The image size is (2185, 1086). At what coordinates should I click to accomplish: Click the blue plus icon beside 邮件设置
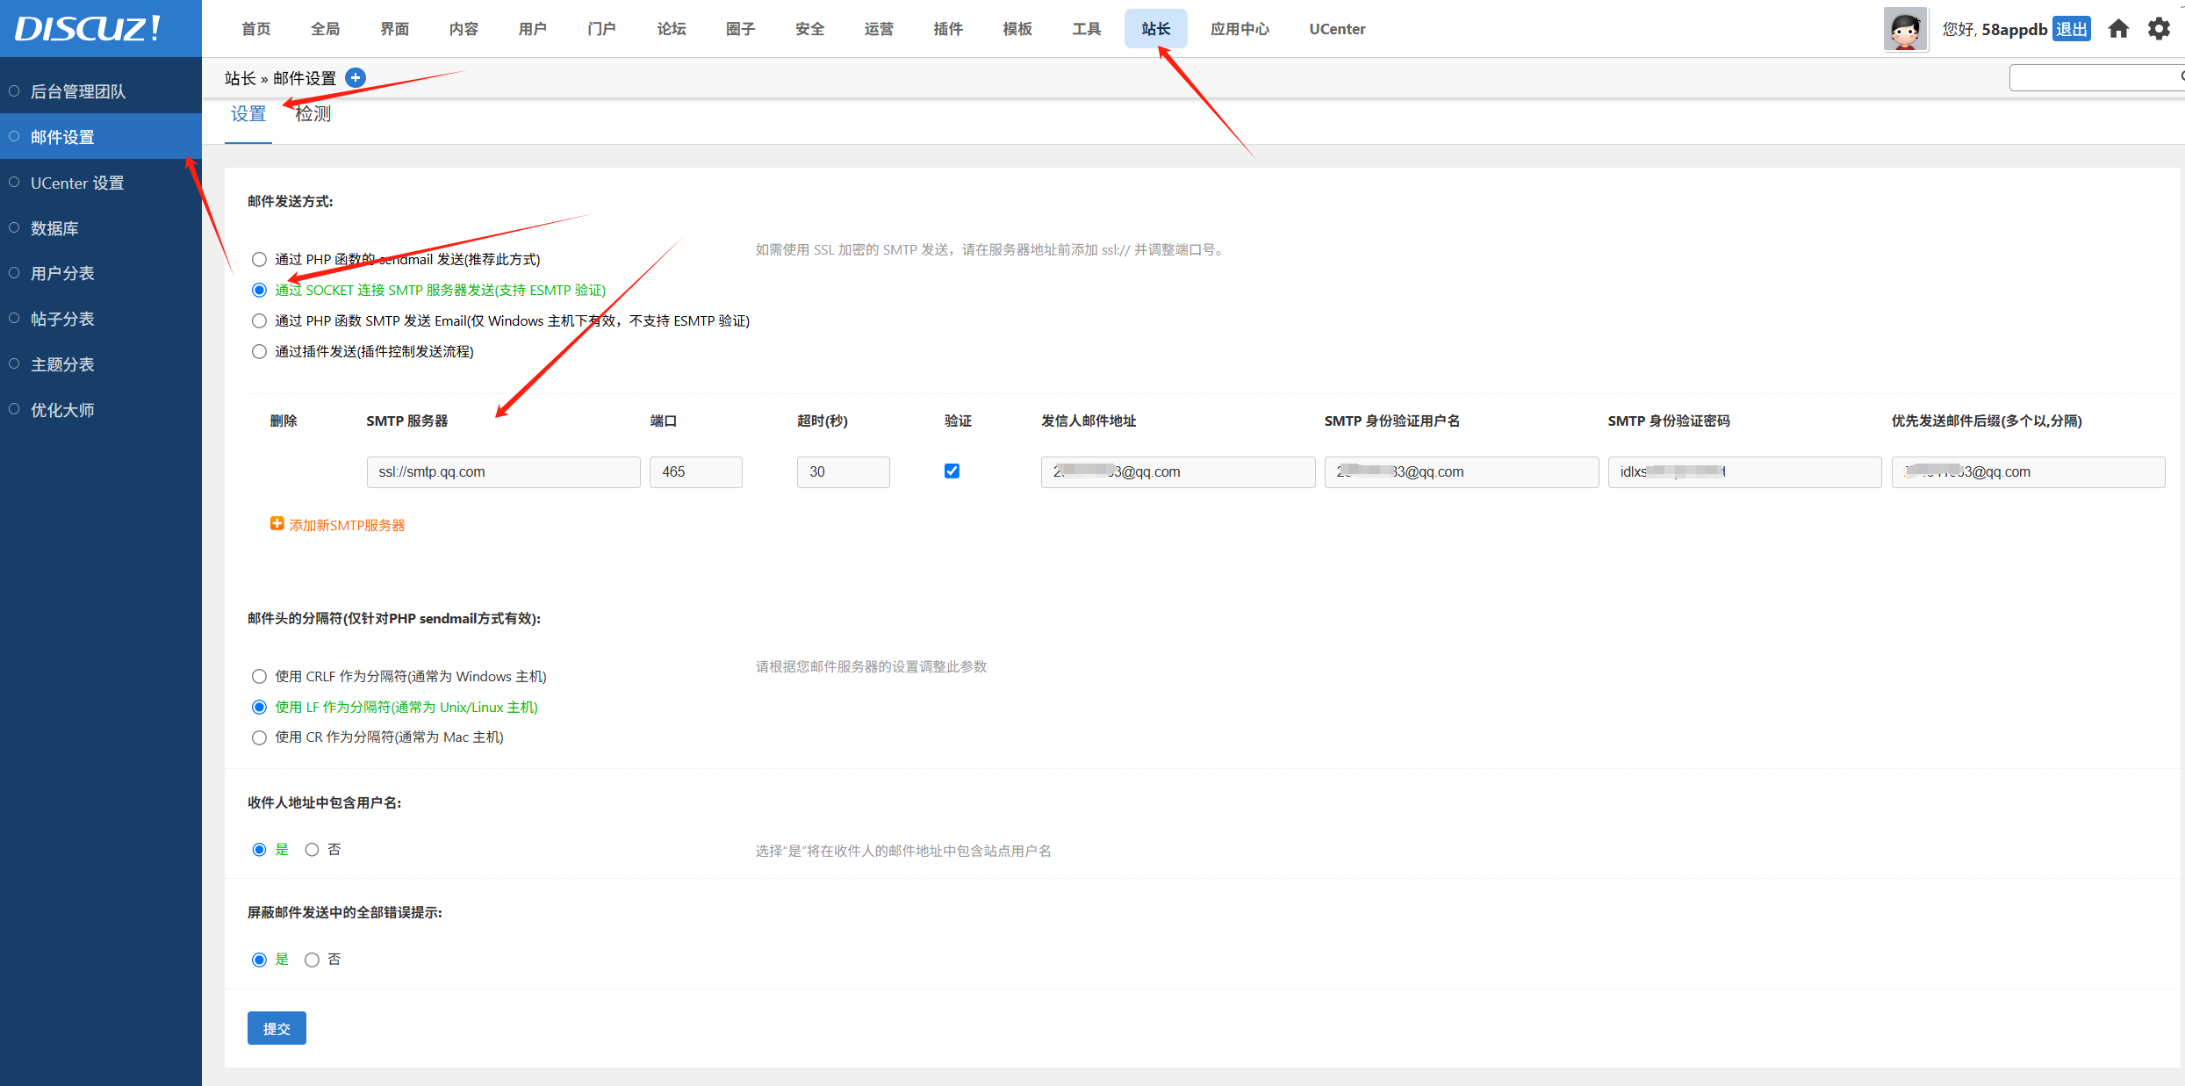[x=356, y=77]
